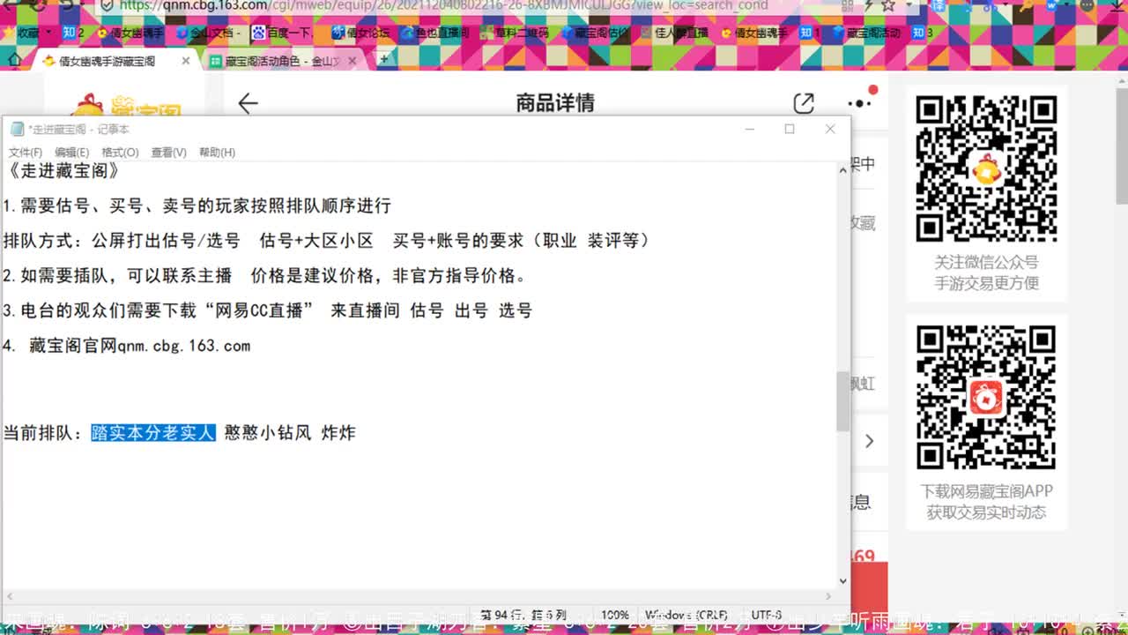Viewport: 1128px width, 635px height.
Task: Switch to the 倩女幽魂手游藏宝阁 tab
Action: click(107, 61)
